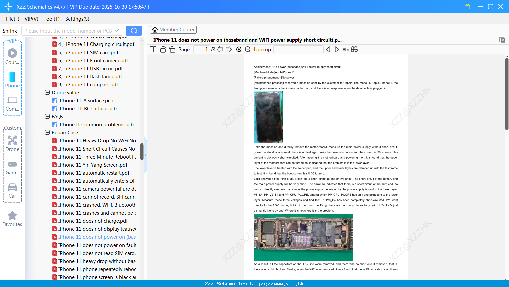Open iPhone 11 Front camera.pdf

pos(90,60)
